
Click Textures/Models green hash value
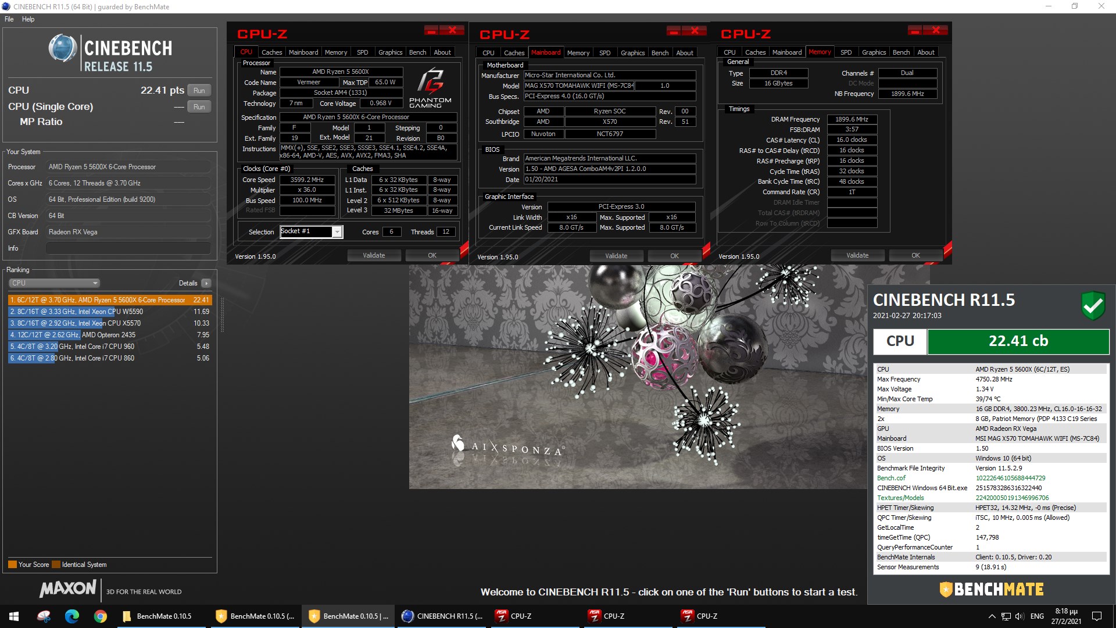[x=1012, y=498]
